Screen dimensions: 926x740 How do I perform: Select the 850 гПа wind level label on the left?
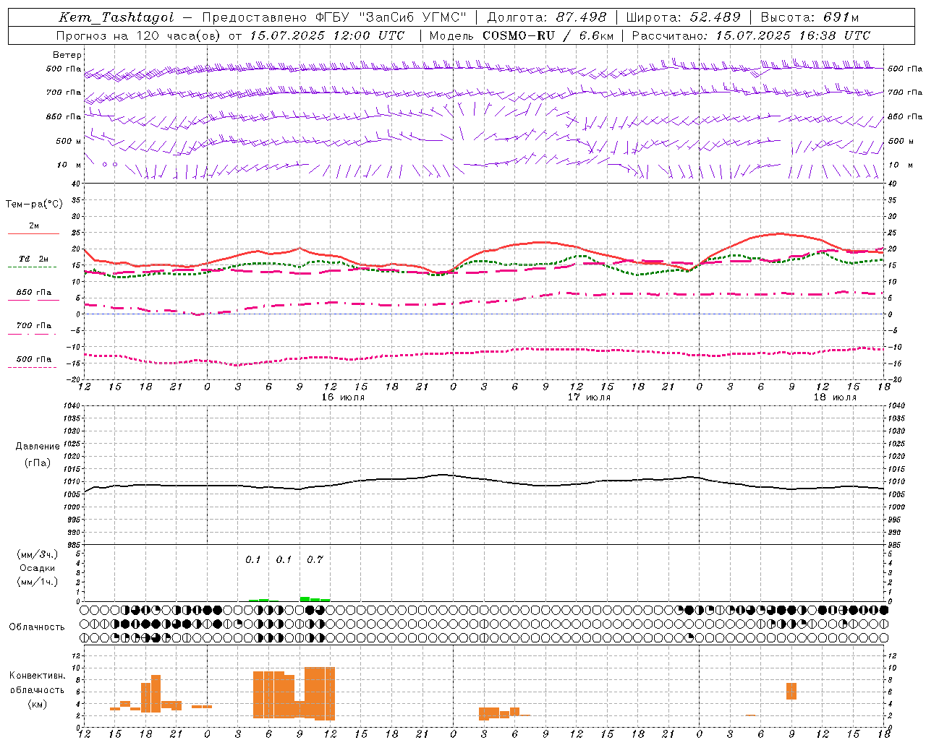tap(64, 116)
